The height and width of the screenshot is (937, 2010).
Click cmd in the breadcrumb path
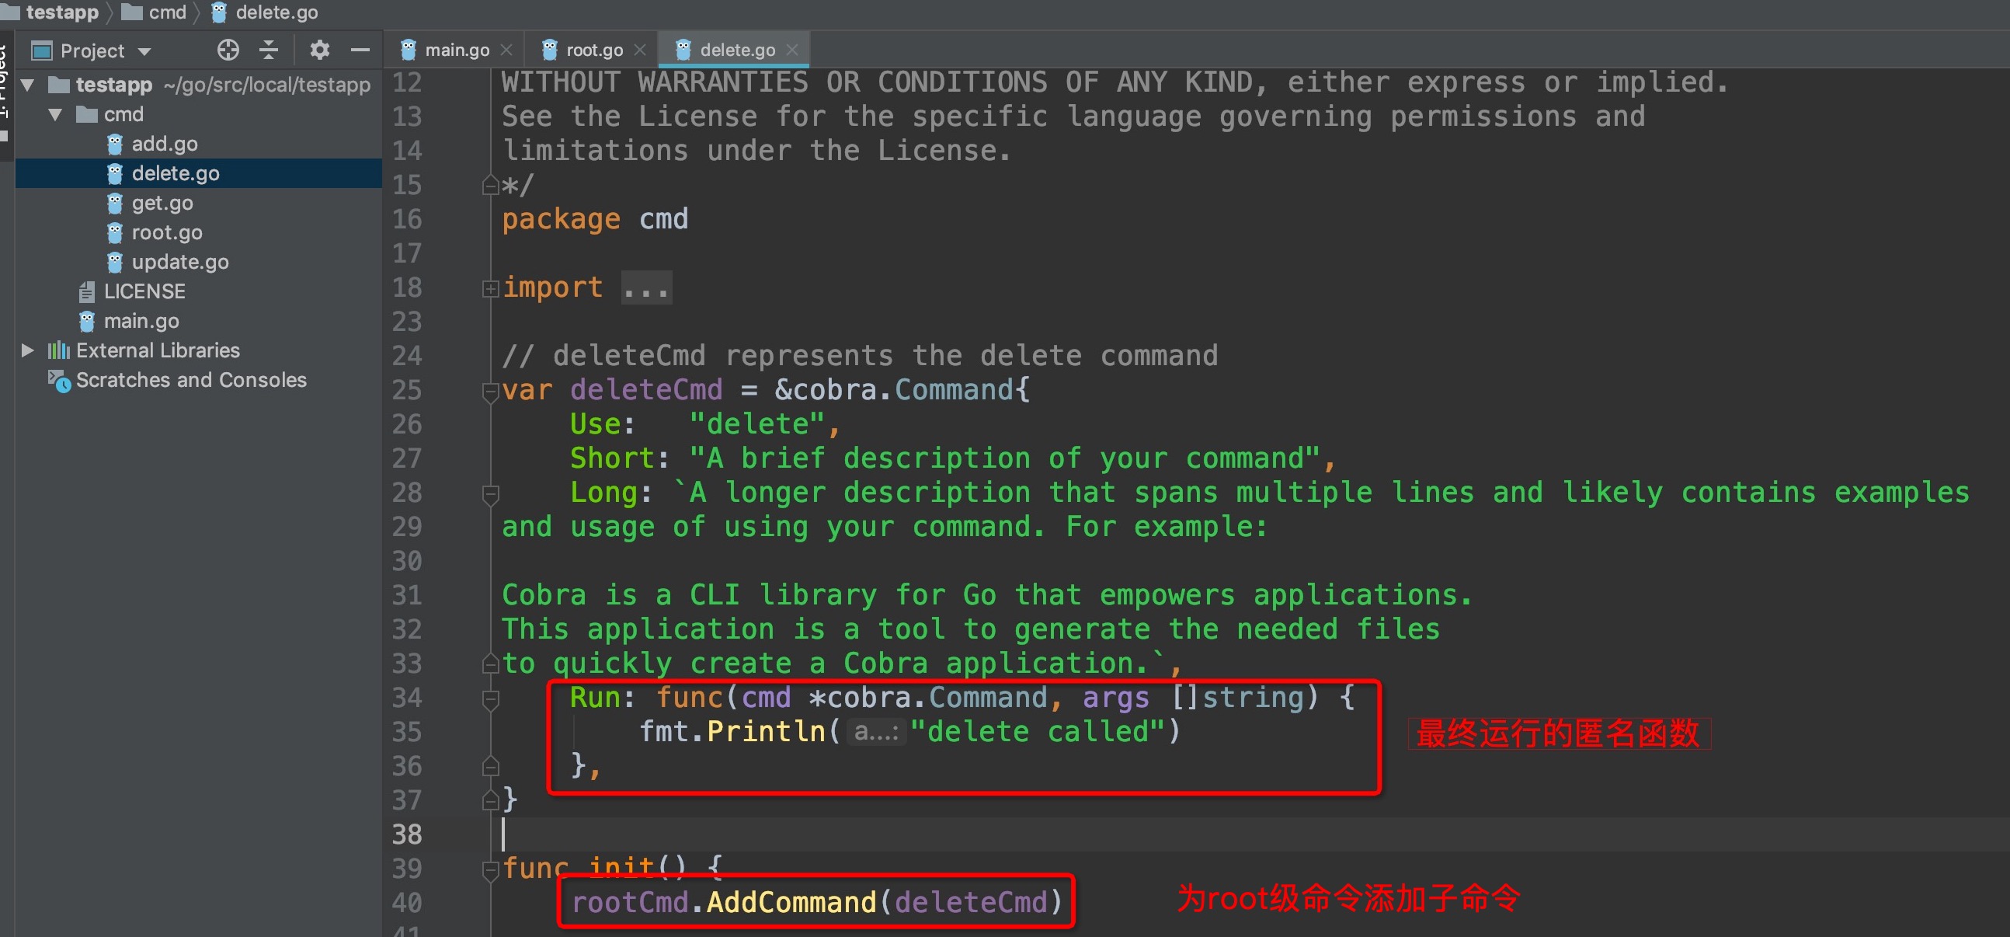click(x=167, y=12)
